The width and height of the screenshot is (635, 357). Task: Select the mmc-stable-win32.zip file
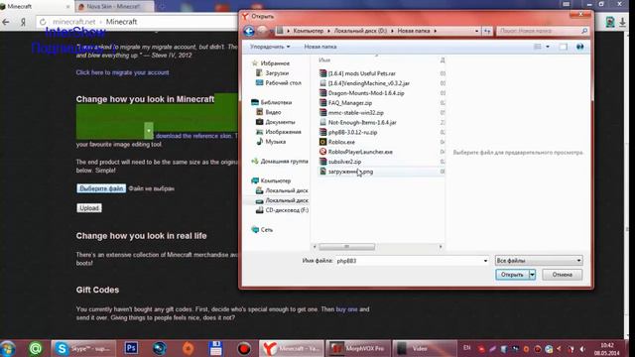pyautogui.click(x=355, y=113)
